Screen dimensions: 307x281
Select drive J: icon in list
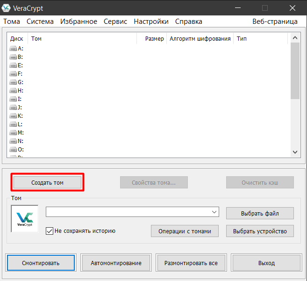13,108
